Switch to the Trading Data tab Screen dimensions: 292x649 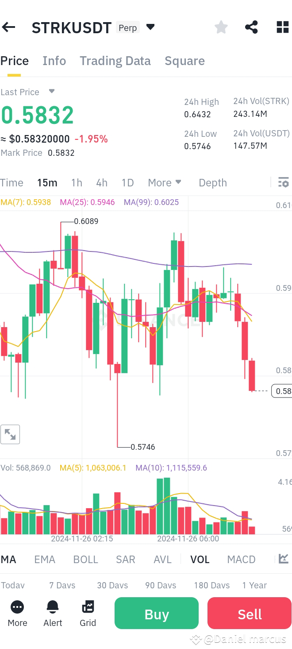115,61
